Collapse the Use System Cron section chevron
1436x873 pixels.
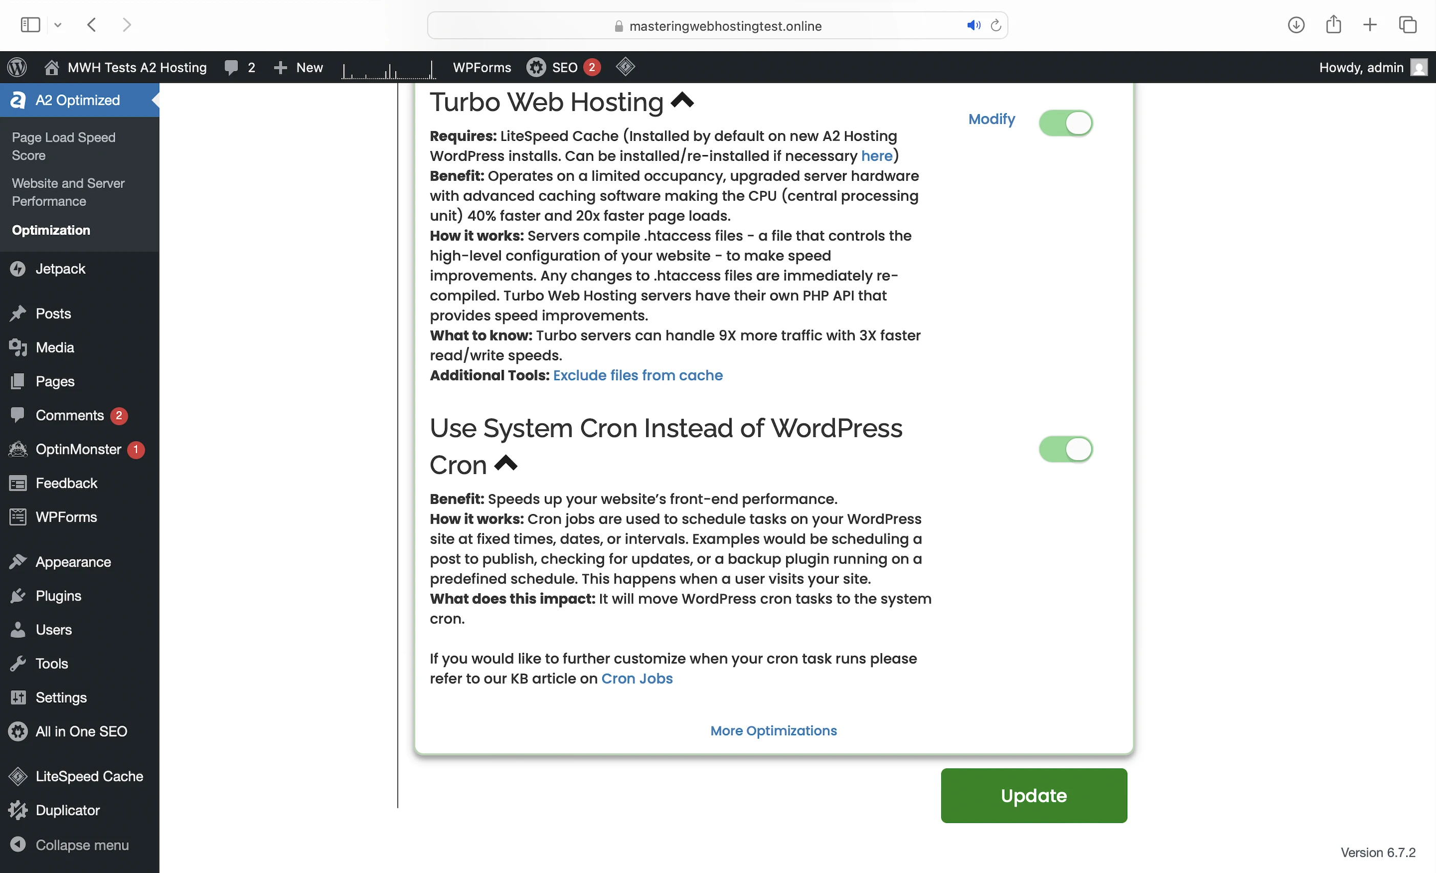pyautogui.click(x=505, y=464)
